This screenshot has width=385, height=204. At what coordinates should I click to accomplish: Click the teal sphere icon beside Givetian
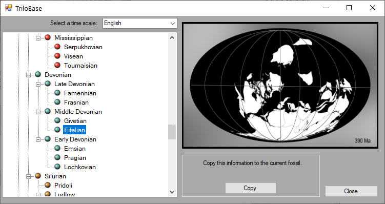(x=57, y=120)
